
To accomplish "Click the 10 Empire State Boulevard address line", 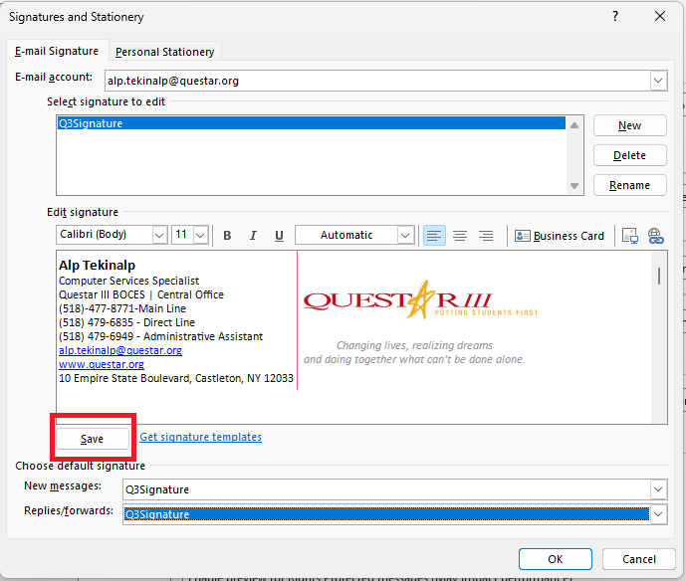I will pos(176,378).
